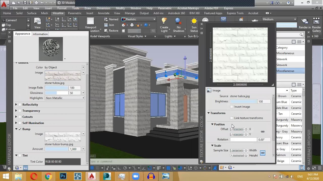Enable the Tint checkbox
This screenshot has height=181, width=323.
(x=20, y=156)
